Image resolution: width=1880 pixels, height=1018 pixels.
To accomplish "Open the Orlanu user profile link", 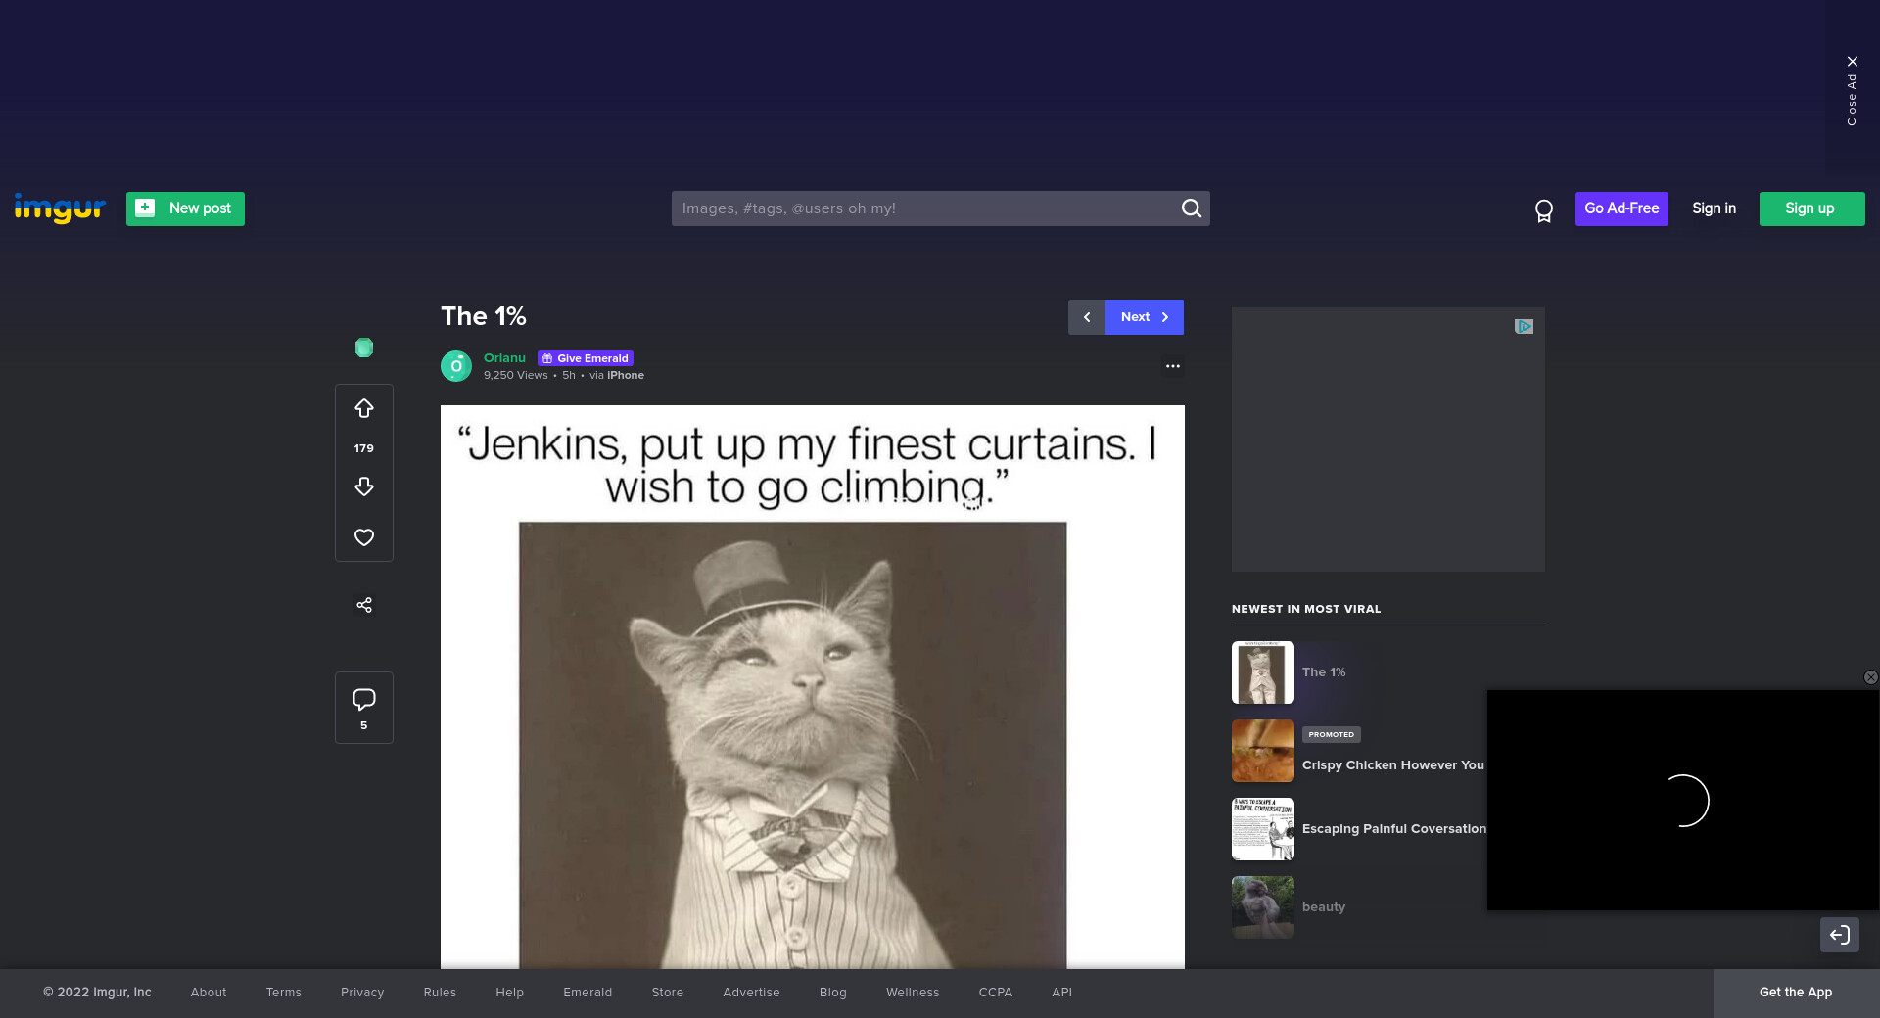I will (x=504, y=358).
